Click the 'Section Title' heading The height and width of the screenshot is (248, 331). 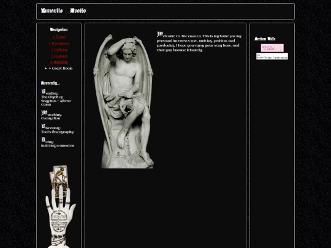coord(265,39)
